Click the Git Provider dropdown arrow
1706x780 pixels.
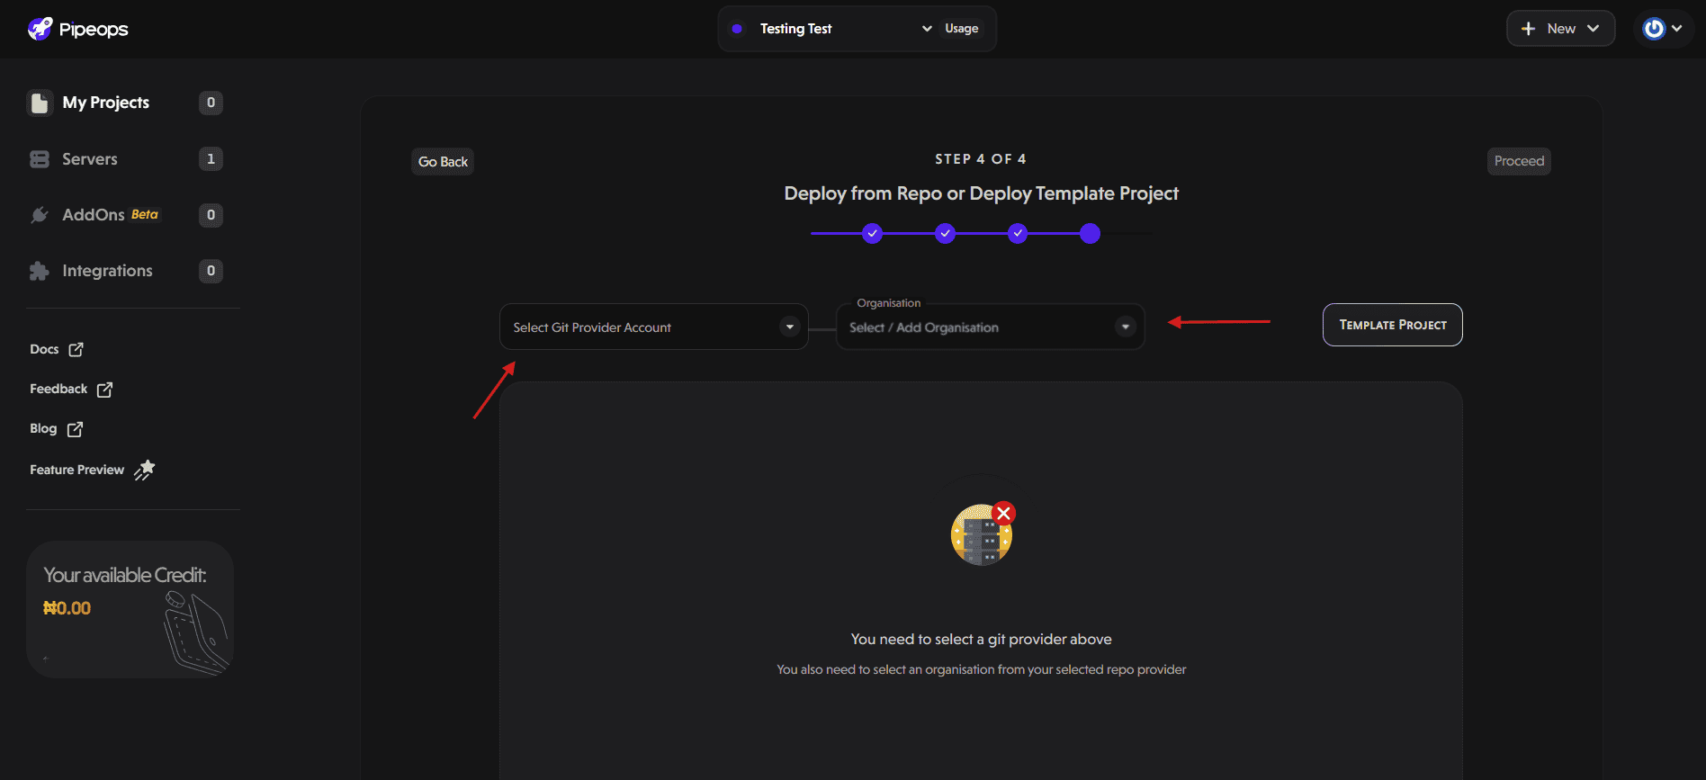click(x=790, y=327)
